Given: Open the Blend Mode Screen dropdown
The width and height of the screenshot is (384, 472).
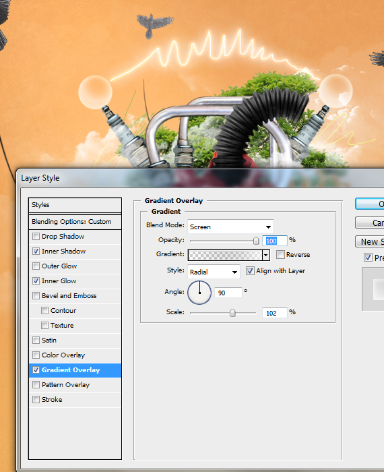Looking at the screenshot, I should (230, 227).
